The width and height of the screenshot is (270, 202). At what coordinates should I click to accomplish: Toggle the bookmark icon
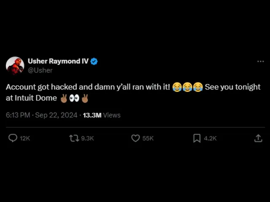click(197, 138)
